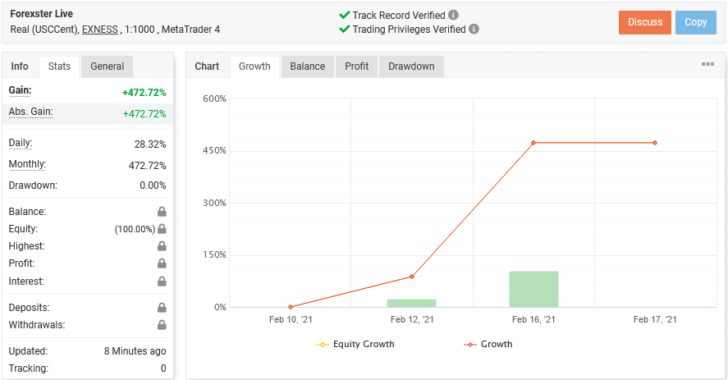Click the lock icon beside Balance
The height and width of the screenshot is (380, 728).
(162, 212)
